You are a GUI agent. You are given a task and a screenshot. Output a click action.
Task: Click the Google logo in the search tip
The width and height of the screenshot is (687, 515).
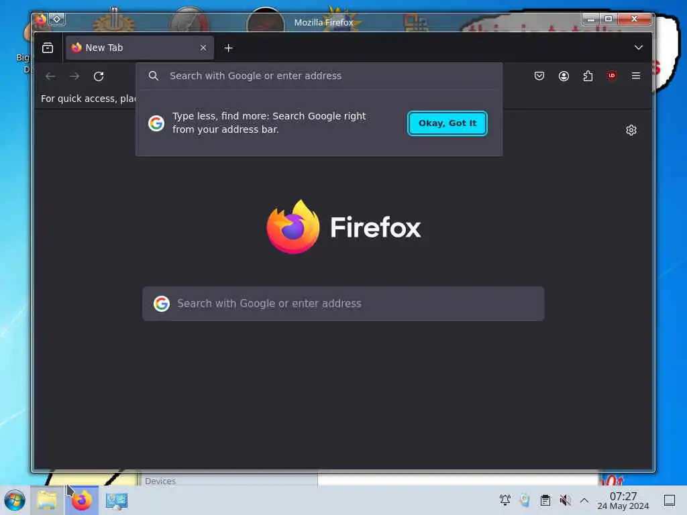[156, 123]
